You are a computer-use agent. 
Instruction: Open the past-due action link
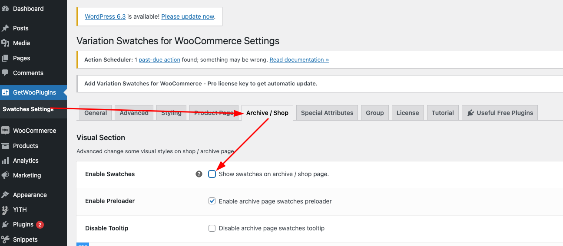tap(159, 60)
